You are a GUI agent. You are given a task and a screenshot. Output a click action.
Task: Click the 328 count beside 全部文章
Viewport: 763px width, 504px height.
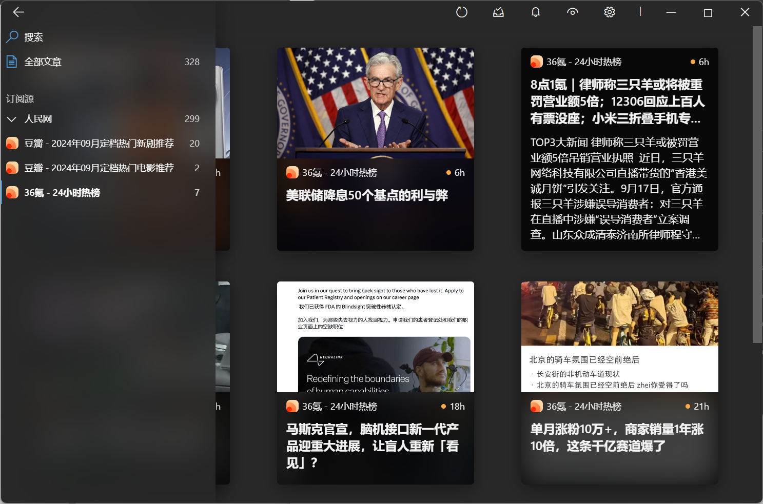192,62
